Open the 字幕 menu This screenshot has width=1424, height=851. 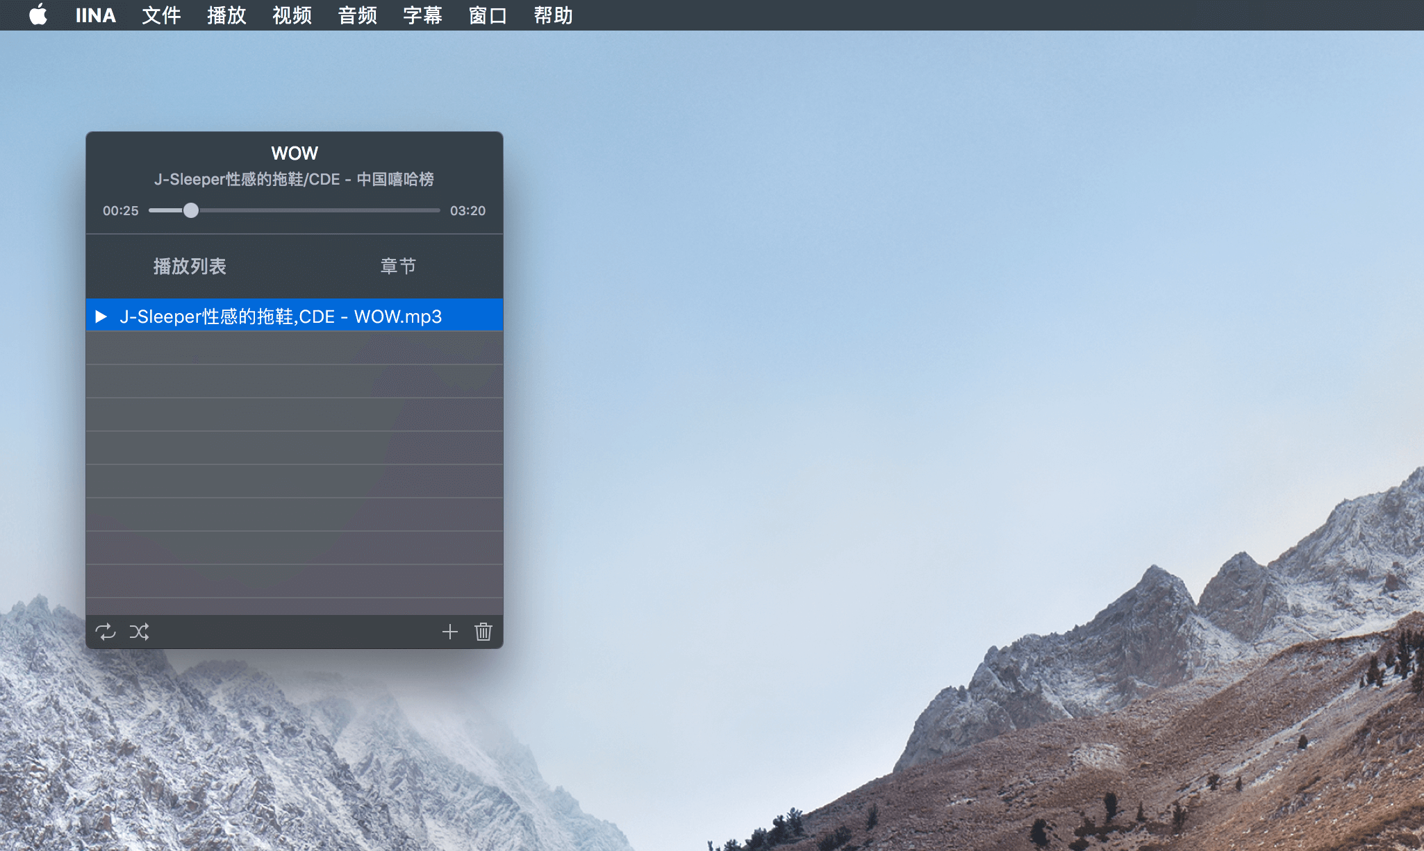[x=422, y=15]
